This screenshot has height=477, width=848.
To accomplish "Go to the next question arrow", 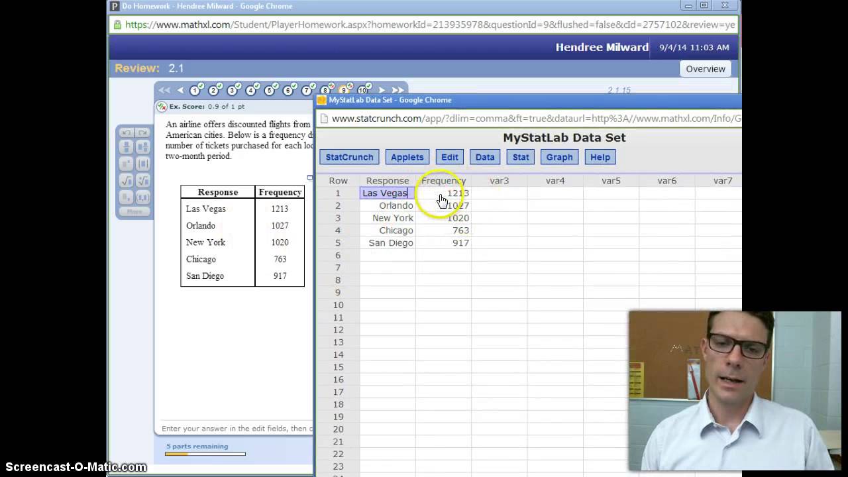I will coord(381,90).
